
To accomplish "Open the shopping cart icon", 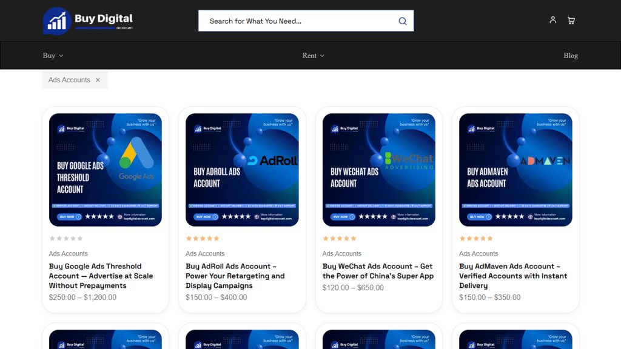I will 571,21.
